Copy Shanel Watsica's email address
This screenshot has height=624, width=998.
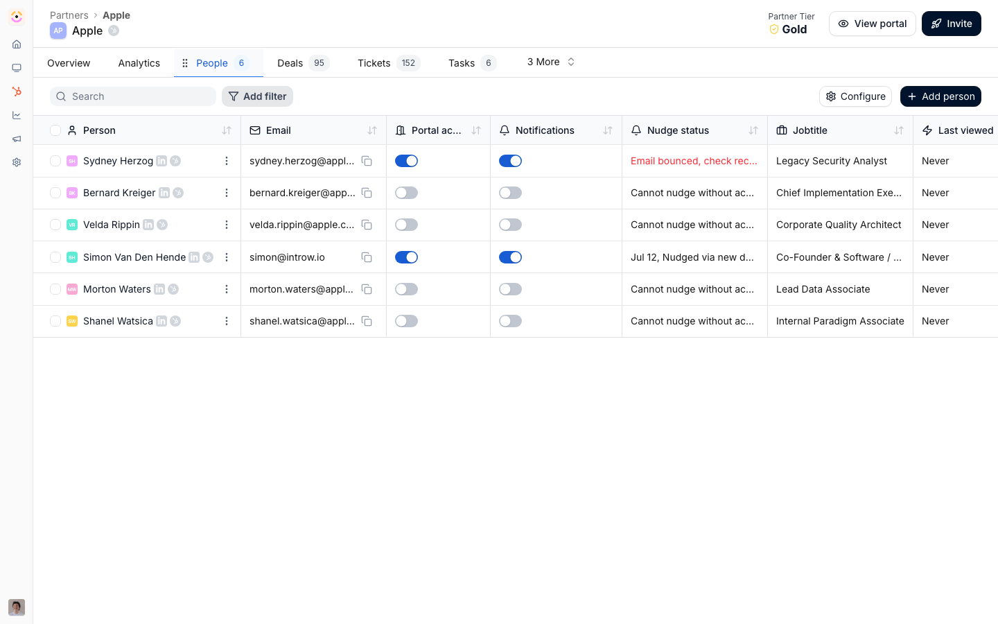click(x=367, y=321)
